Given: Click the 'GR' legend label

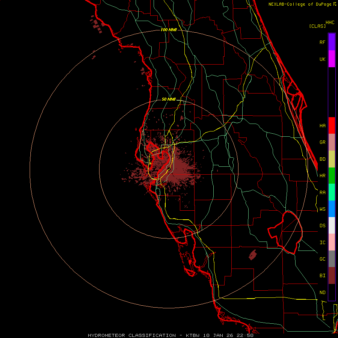Looking at the screenshot, I should [323, 142].
